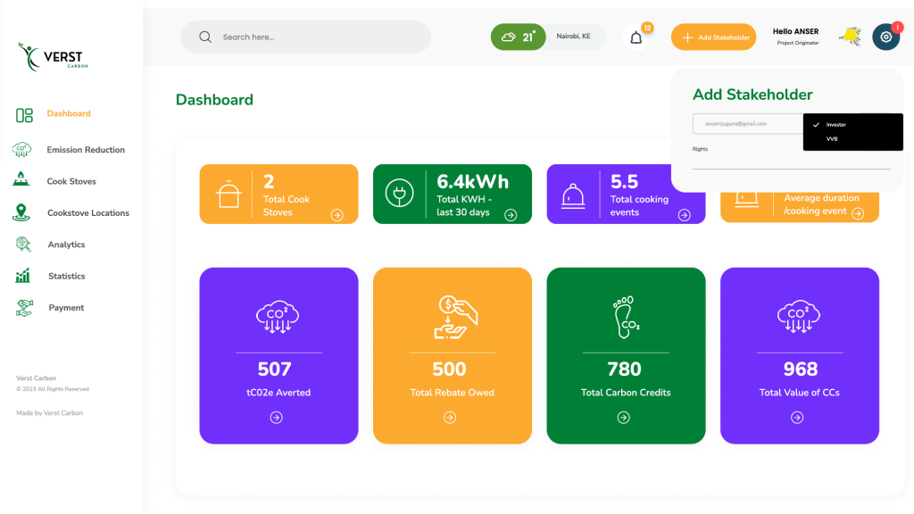This screenshot has height=514, width=914.
Task: Click the search magnifier icon
Action: (205, 37)
